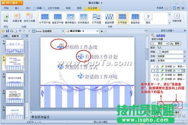Apply 垂直线条 transition
This screenshot has height=125, width=188.
(x=135, y=19)
